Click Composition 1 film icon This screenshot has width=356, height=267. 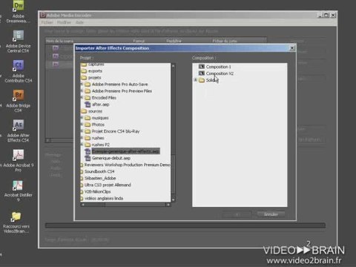[202, 67]
